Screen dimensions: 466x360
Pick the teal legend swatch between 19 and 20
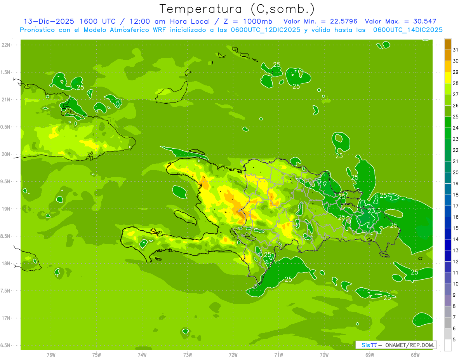point(448,178)
